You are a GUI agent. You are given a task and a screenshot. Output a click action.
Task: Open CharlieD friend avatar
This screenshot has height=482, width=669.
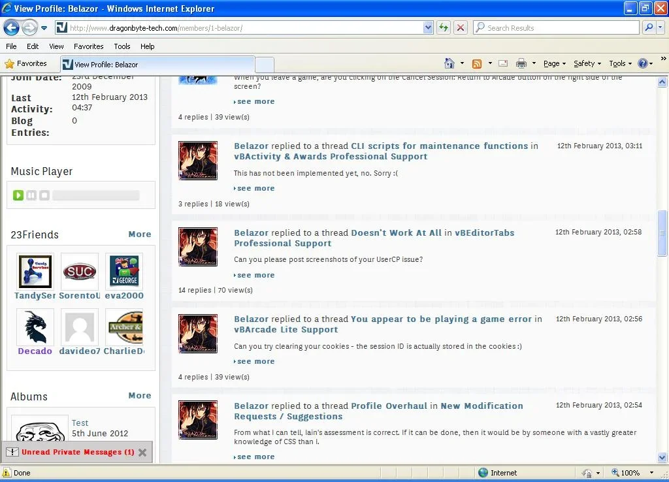point(123,327)
